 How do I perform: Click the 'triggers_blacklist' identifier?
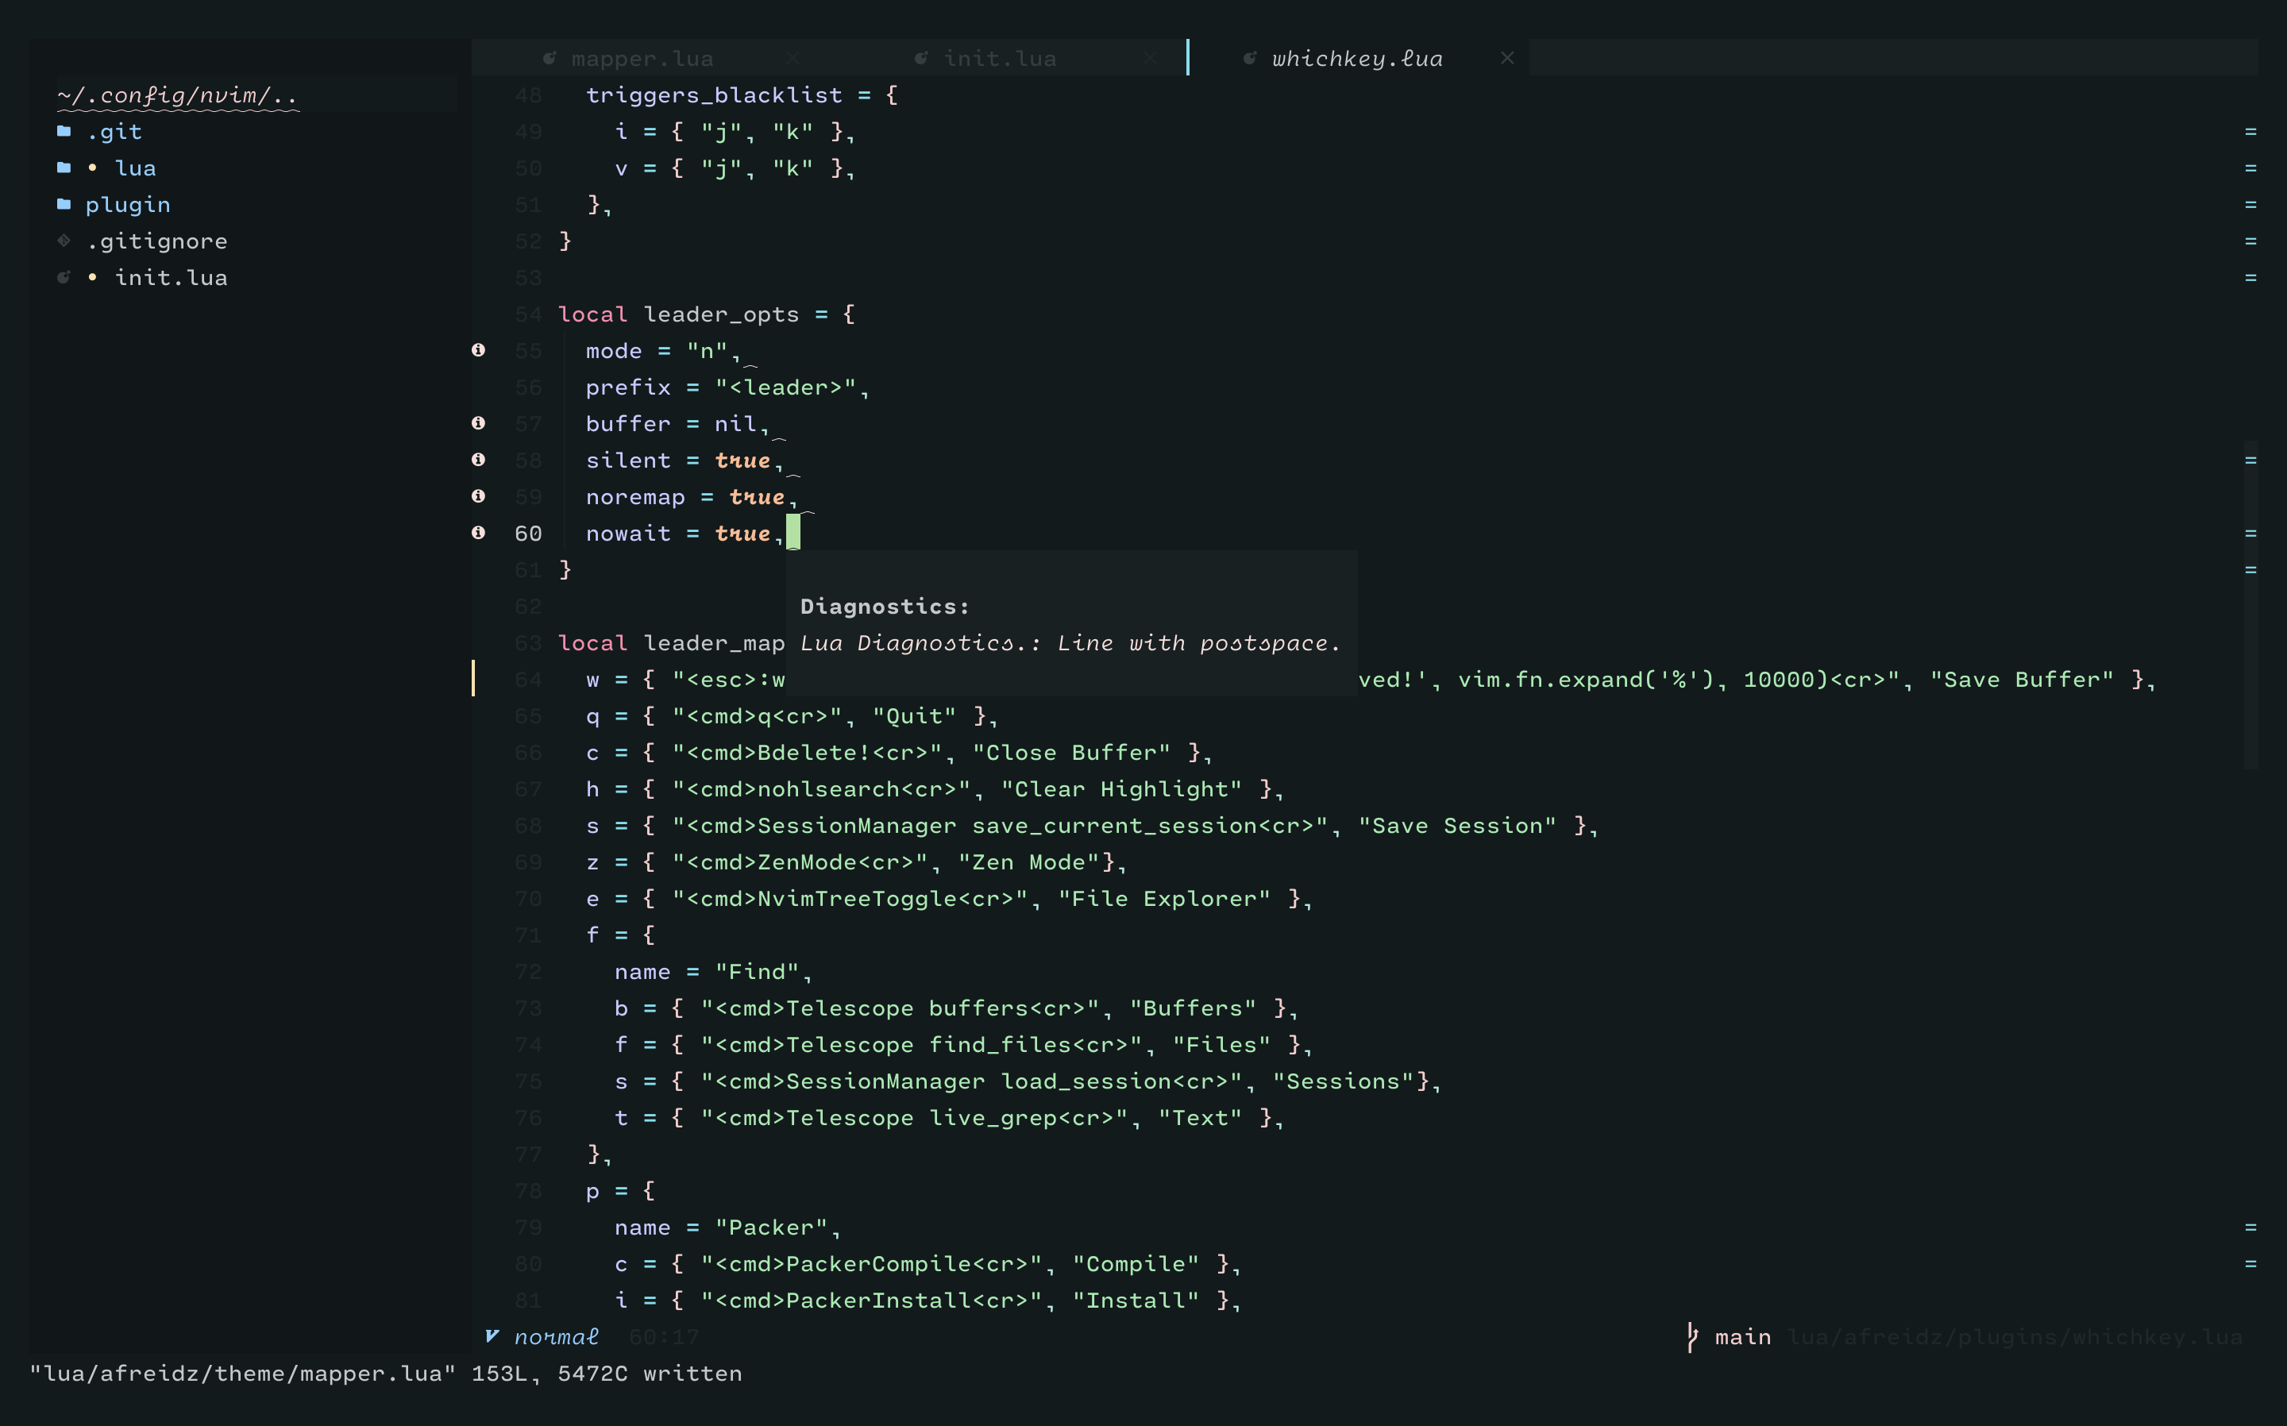[714, 95]
